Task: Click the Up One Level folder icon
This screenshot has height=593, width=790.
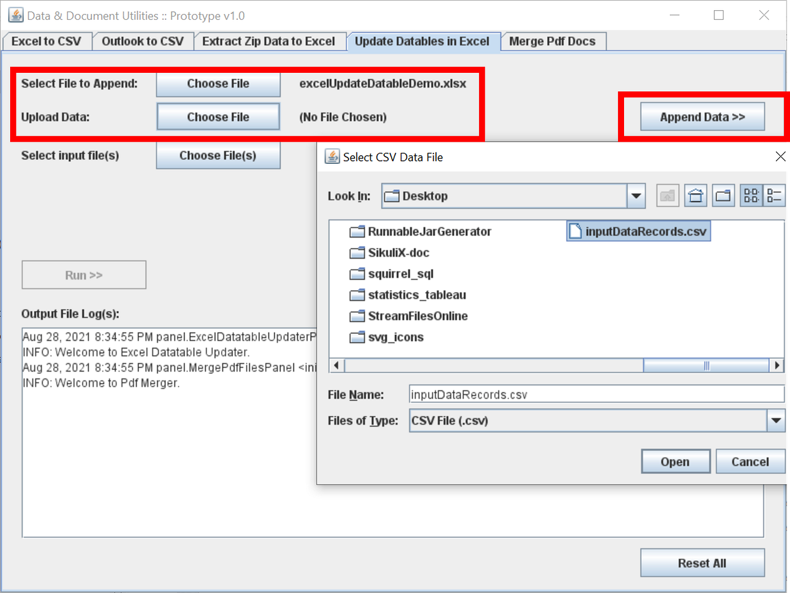Action: pos(668,195)
